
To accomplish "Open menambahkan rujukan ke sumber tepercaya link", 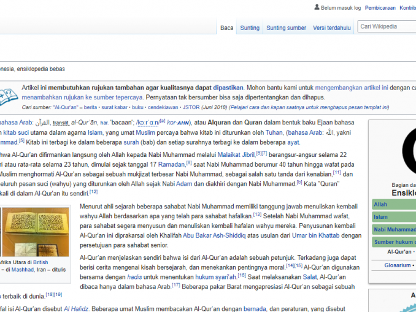I will click(82, 97).
